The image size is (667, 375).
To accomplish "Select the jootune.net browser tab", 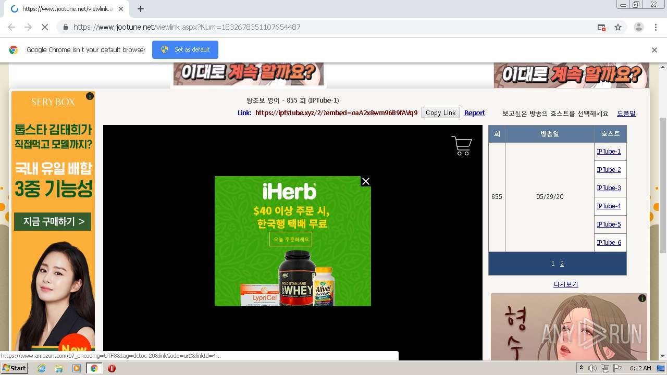I will pos(68,9).
